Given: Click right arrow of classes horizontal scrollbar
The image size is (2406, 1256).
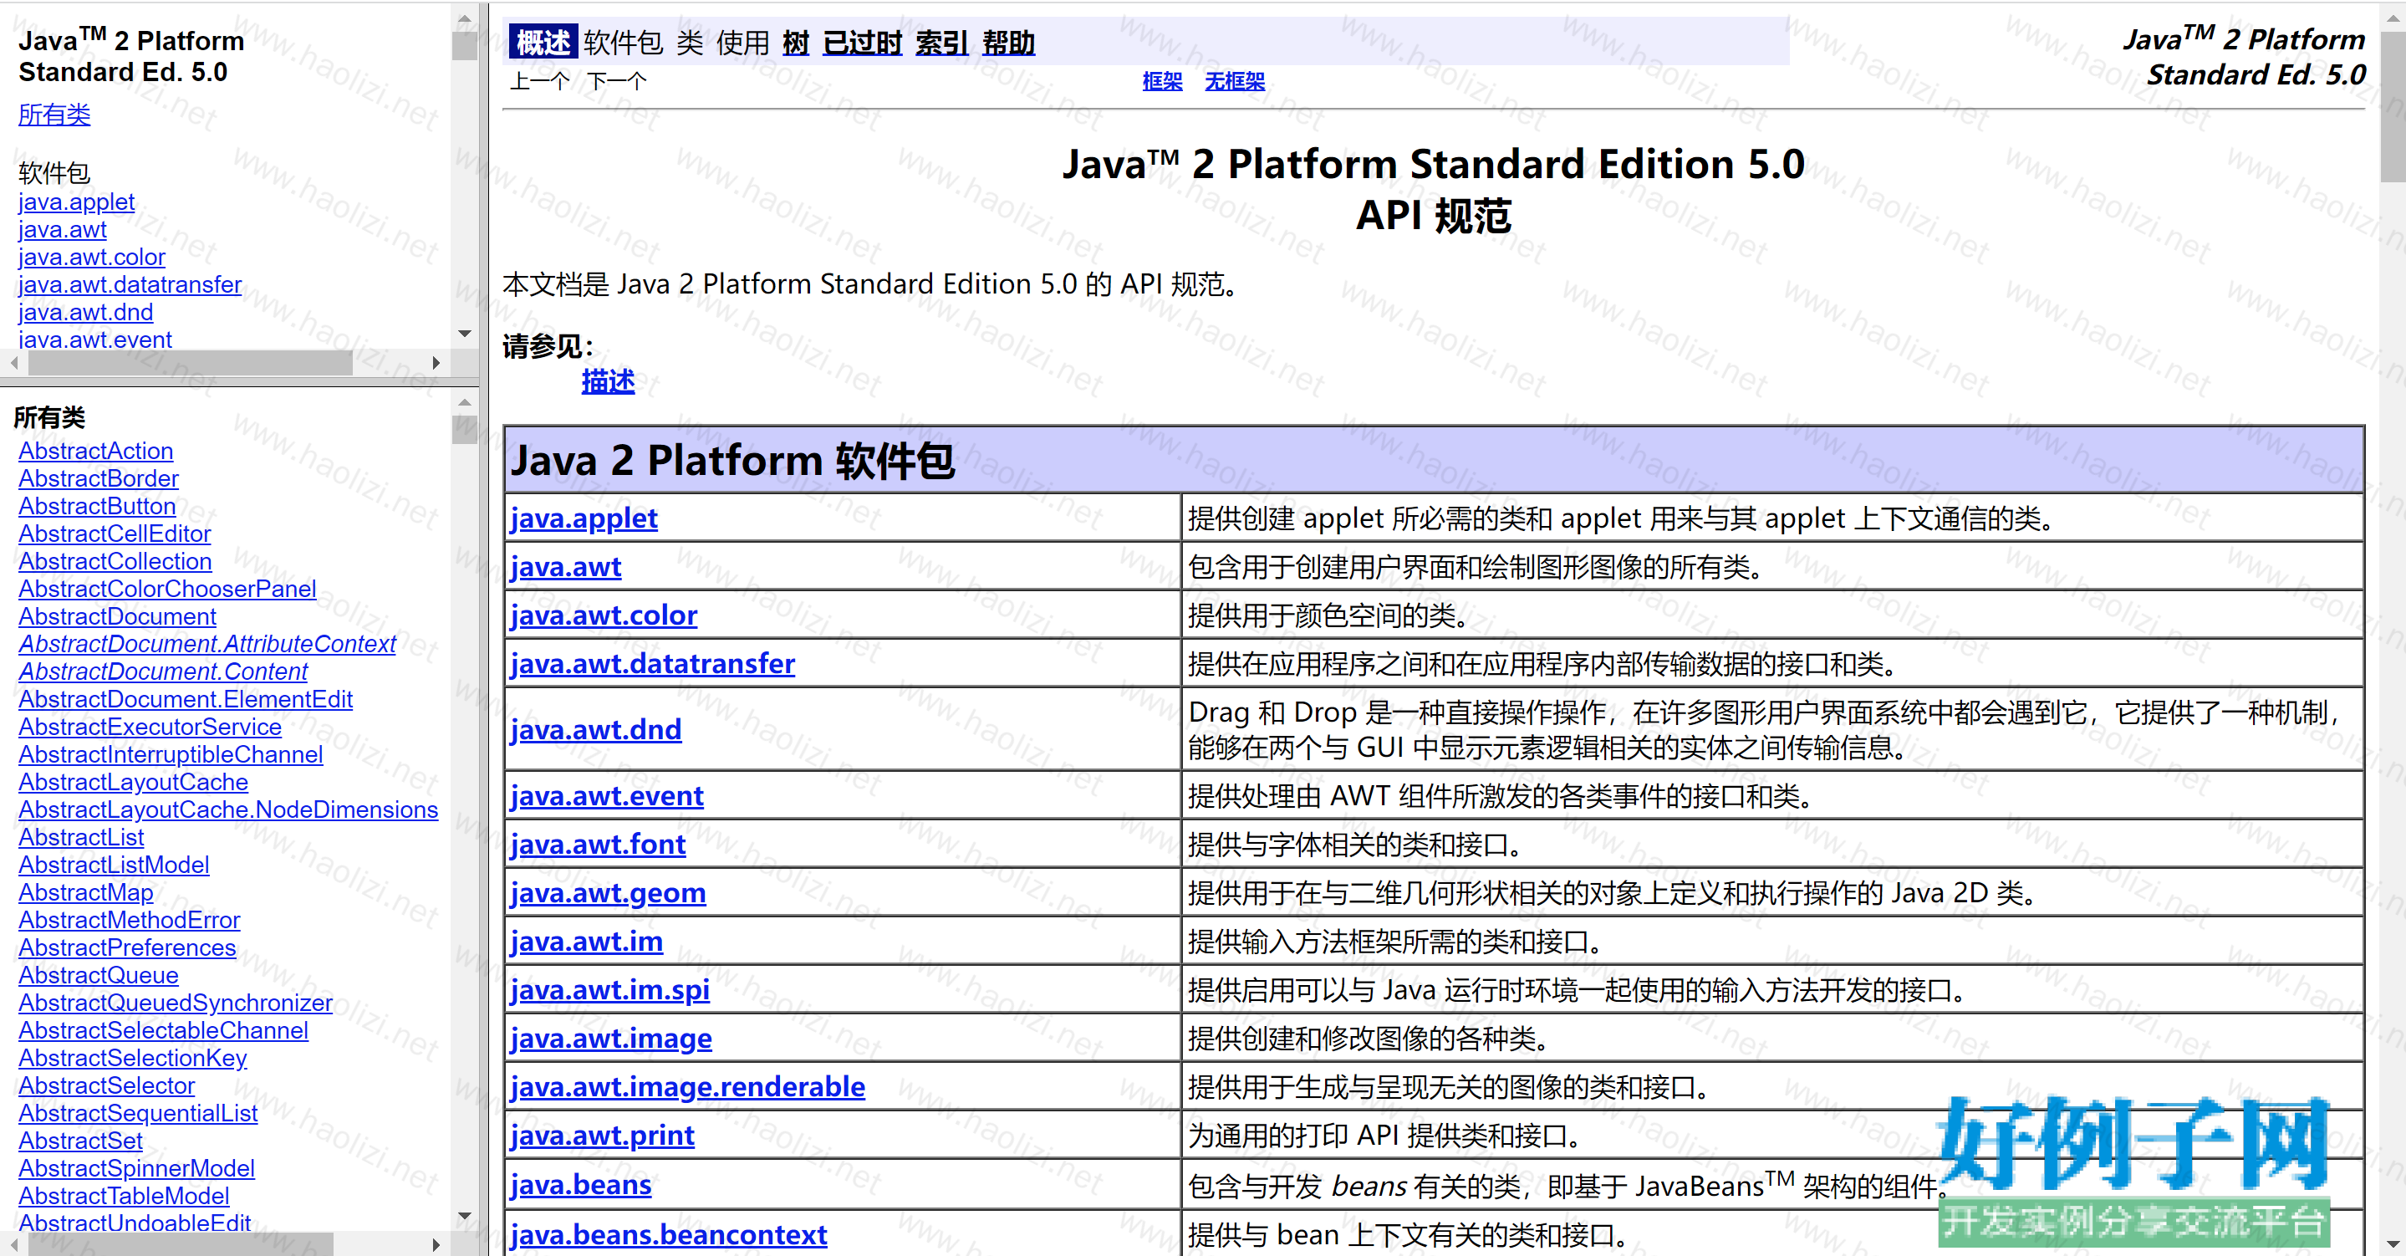Looking at the screenshot, I should (x=436, y=1243).
